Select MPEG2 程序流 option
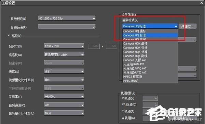 pyautogui.click(x=150, y=77)
